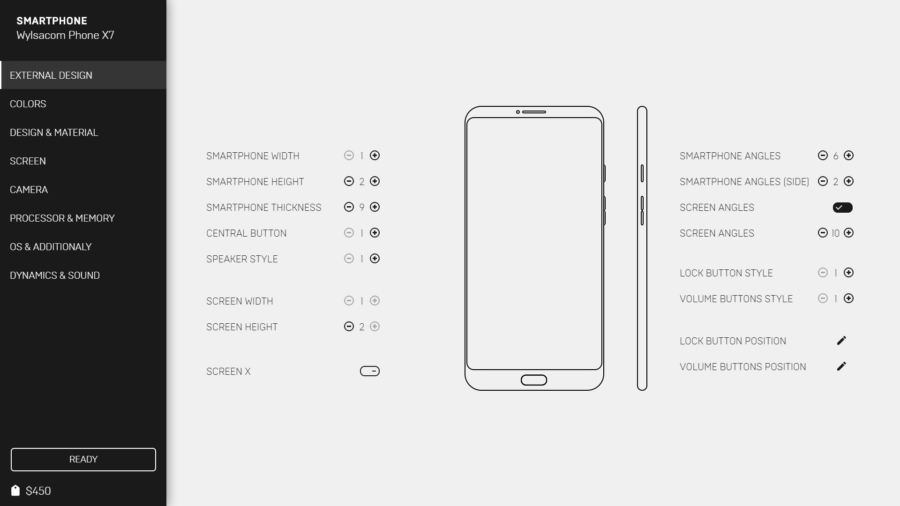The height and width of the screenshot is (506, 900).
Task: Adjust SCREEN WIDTH stepper value
Action: 374,301
